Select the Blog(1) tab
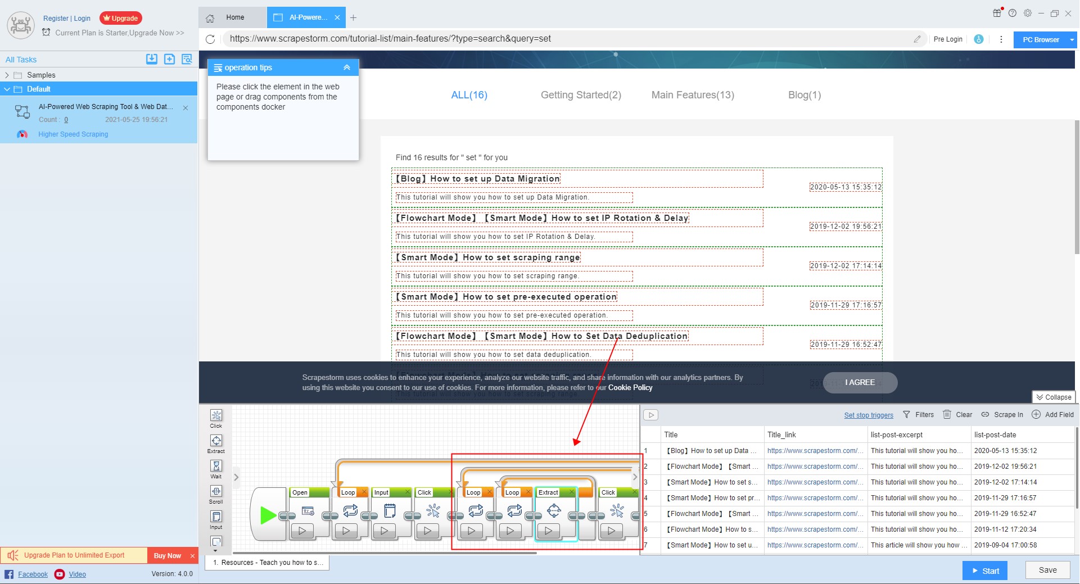 805,95
